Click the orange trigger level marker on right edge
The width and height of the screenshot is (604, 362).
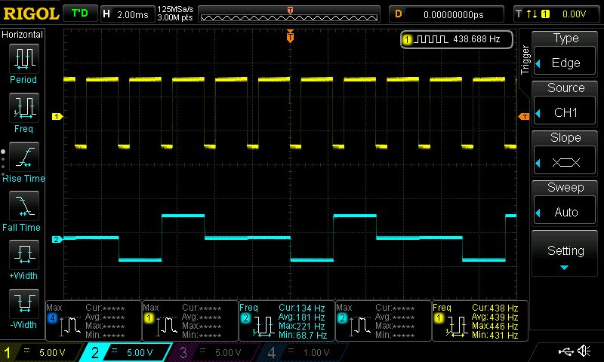pos(523,116)
